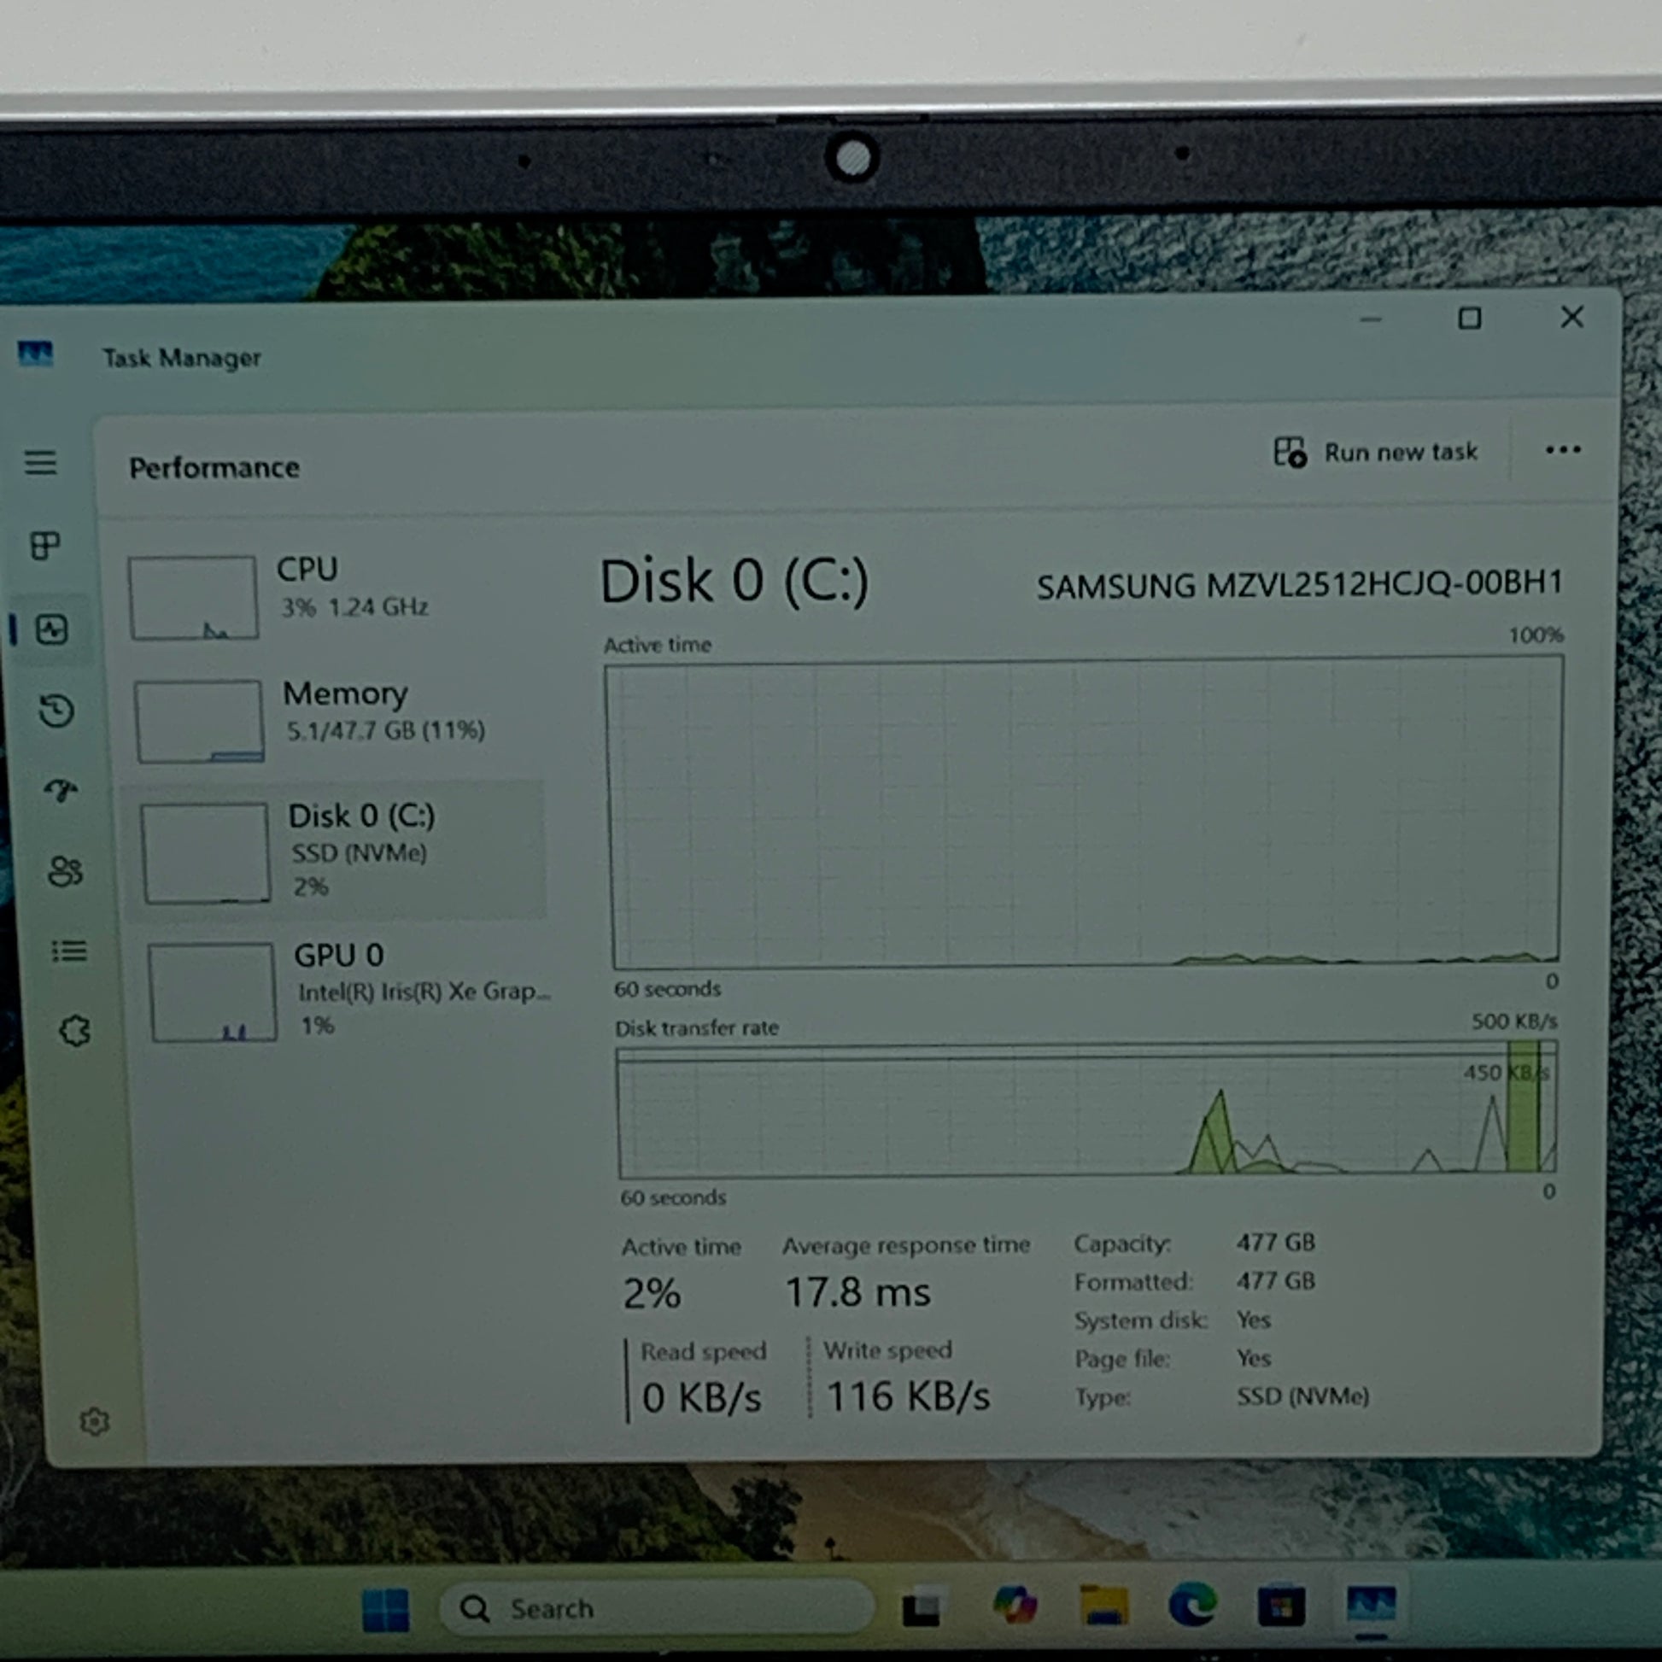
Task: Open Task View on the taskbar
Action: 922,1608
